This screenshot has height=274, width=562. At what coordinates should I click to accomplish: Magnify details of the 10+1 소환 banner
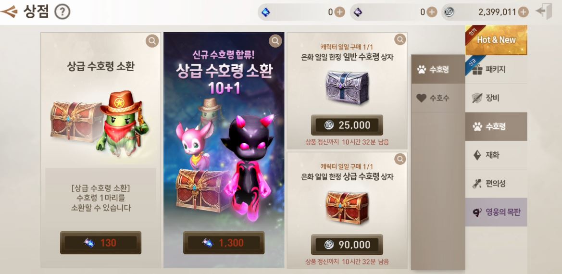tap(275, 41)
